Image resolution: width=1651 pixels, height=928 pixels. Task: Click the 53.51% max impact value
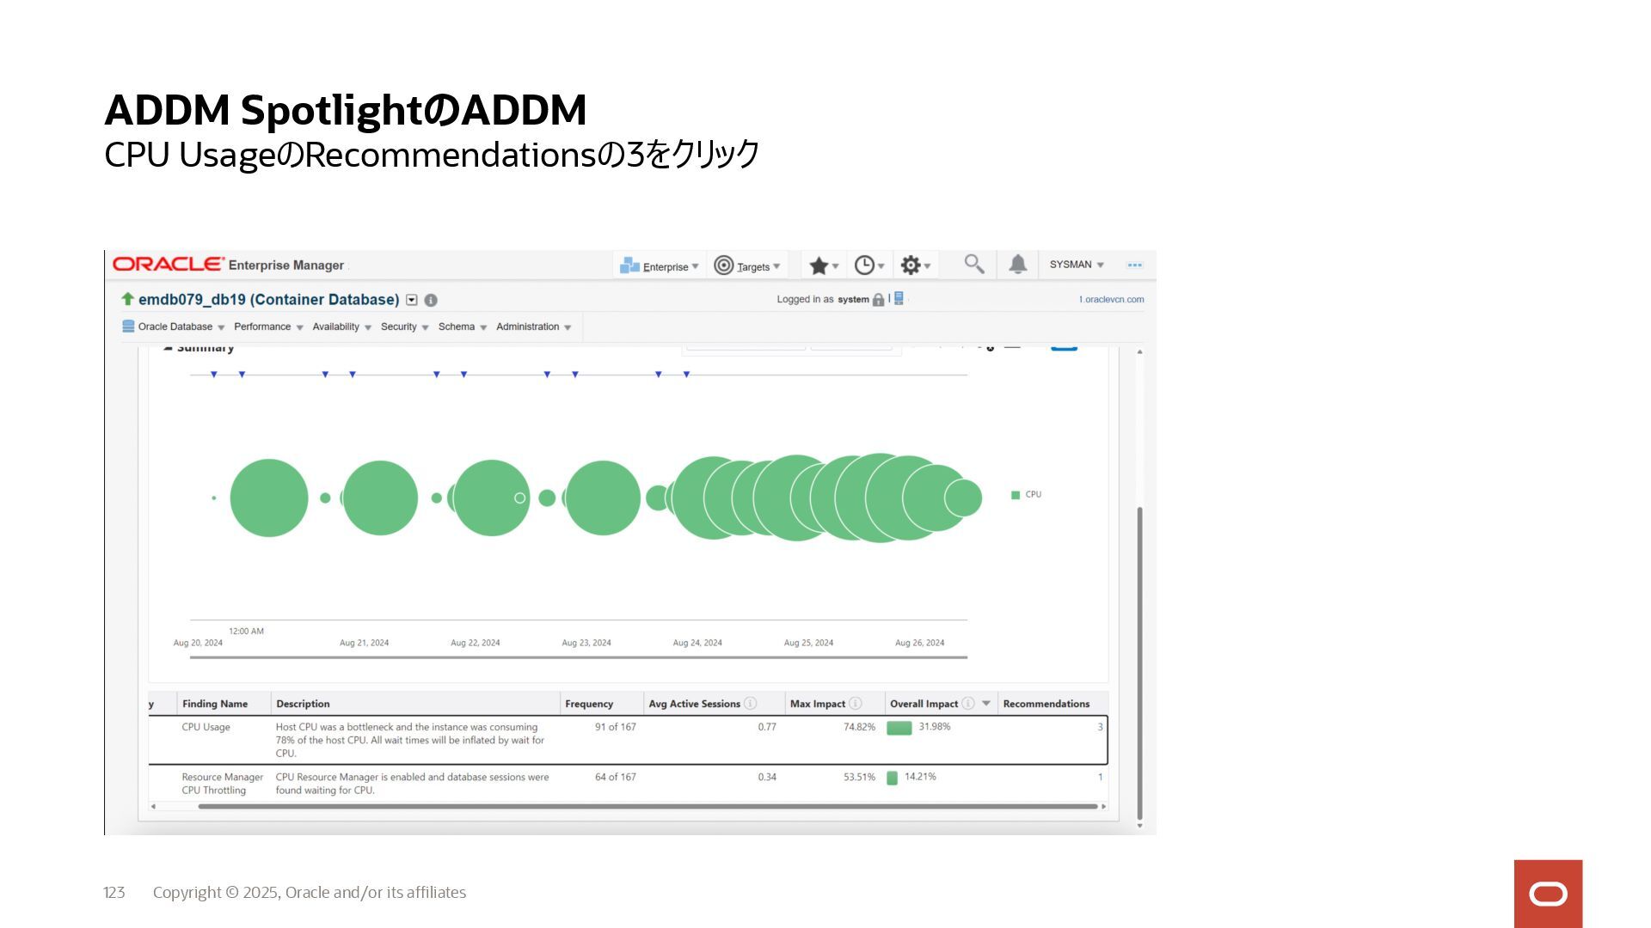(859, 777)
